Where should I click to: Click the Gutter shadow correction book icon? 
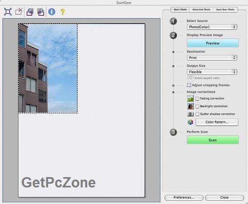[x=191, y=114]
